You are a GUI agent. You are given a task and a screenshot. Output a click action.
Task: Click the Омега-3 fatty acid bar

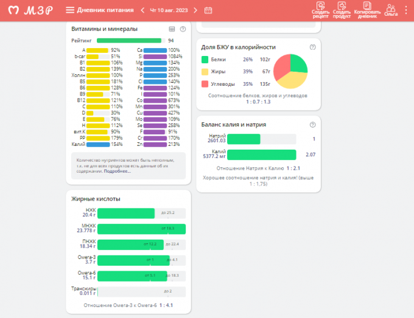click(x=133, y=260)
